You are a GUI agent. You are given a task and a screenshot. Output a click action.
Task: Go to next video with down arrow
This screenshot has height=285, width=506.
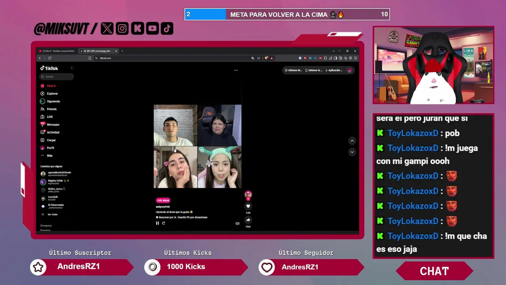(352, 152)
